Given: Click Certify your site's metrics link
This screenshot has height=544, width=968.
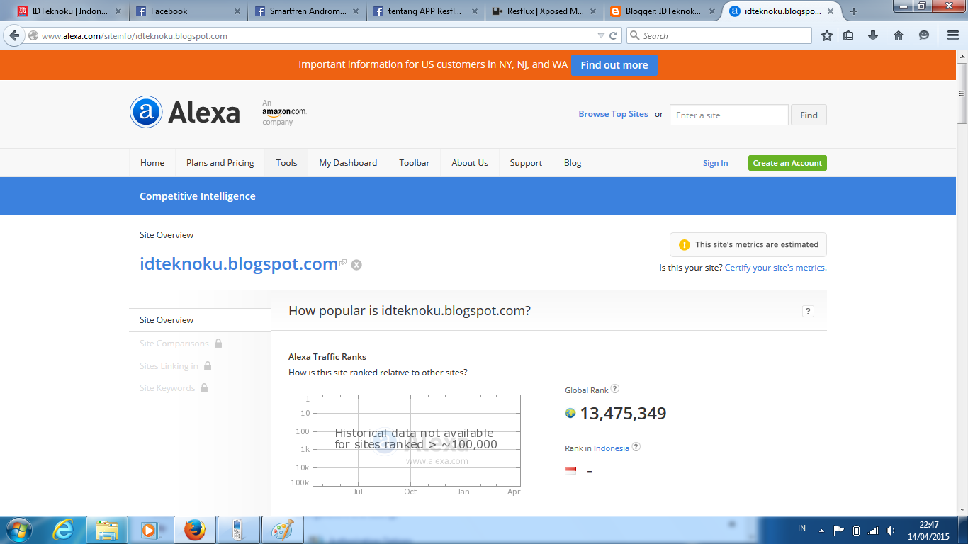Looking at the screenshot, I should [x=775, y=268].
